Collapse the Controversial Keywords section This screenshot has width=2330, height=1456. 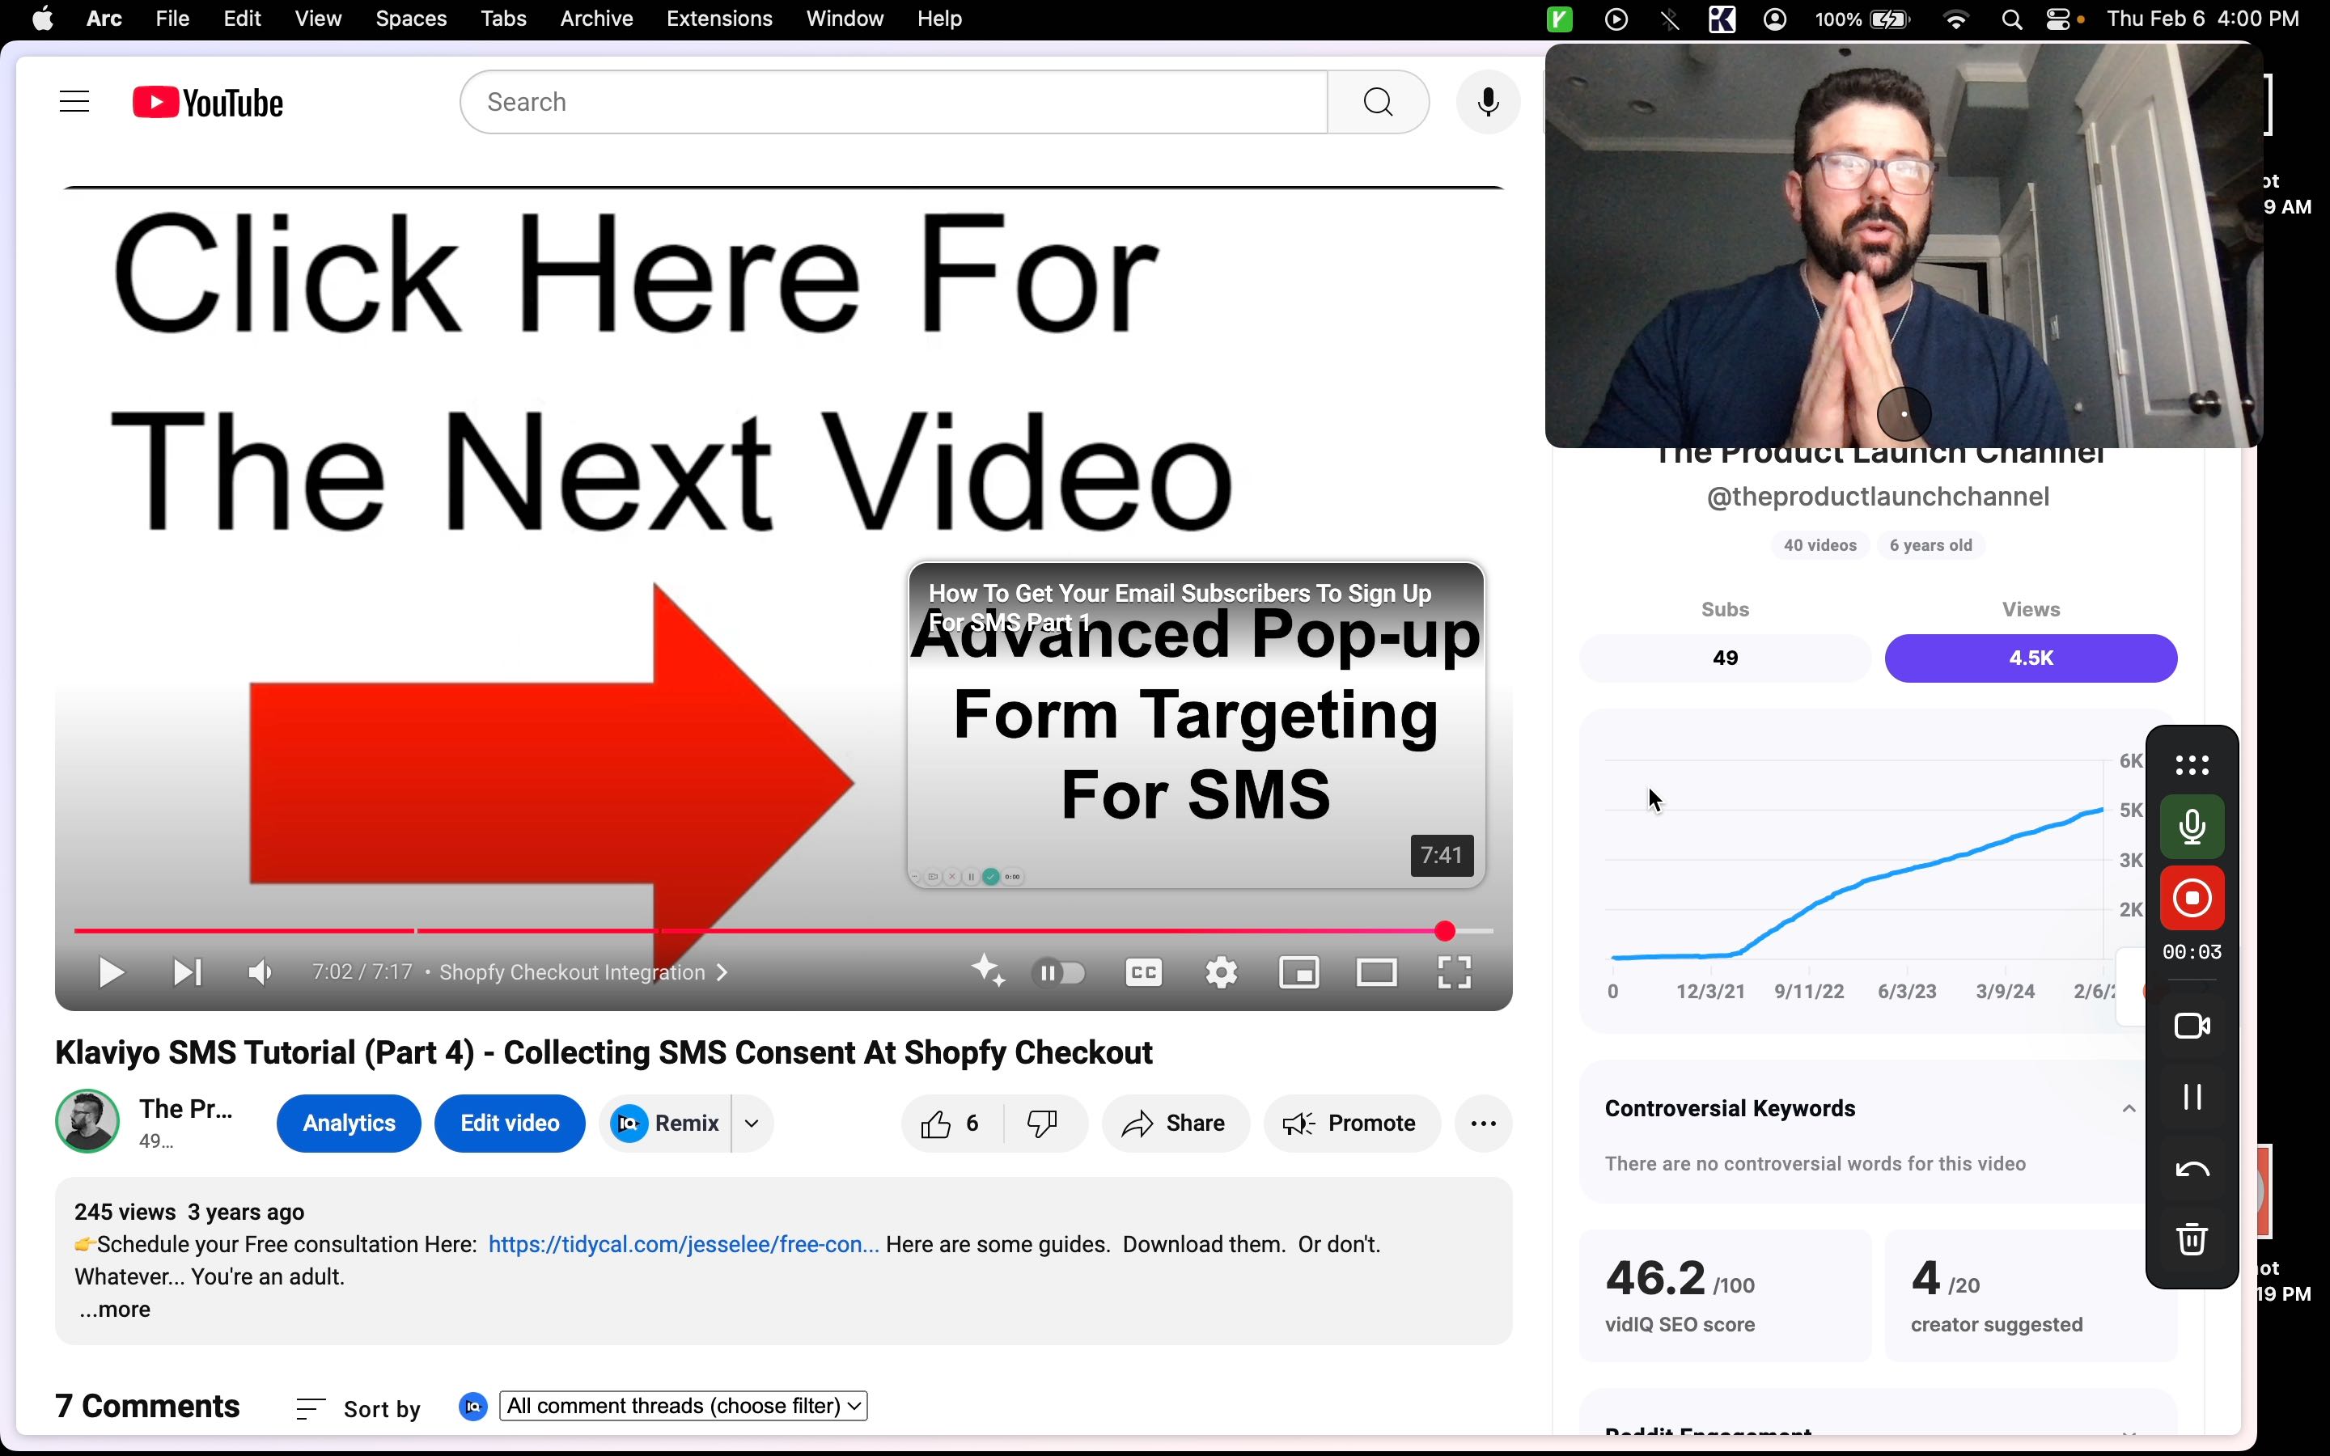[x=2129, y=1109]
